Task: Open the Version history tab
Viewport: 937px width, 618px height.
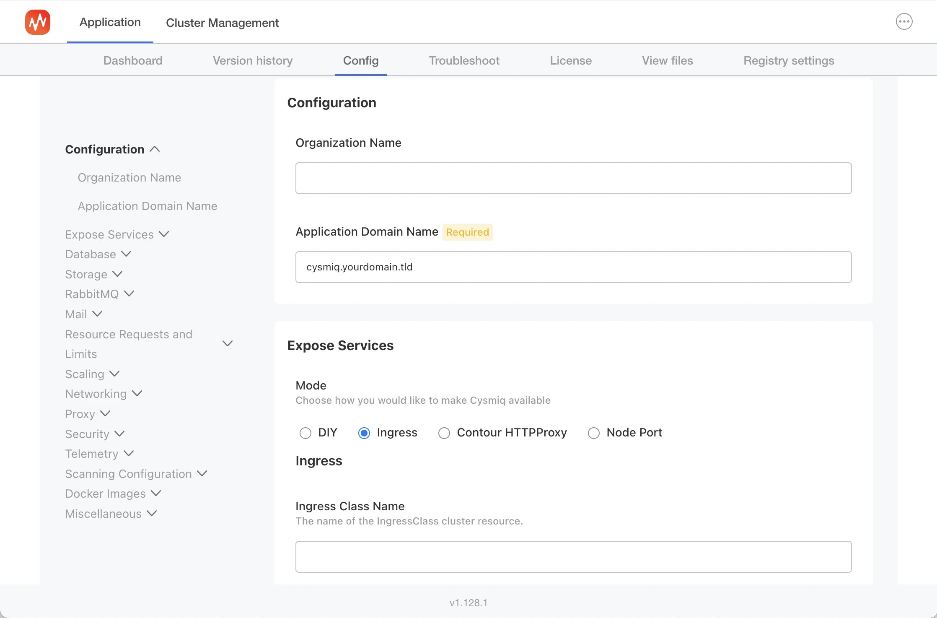Action: [x=253, y=60]
